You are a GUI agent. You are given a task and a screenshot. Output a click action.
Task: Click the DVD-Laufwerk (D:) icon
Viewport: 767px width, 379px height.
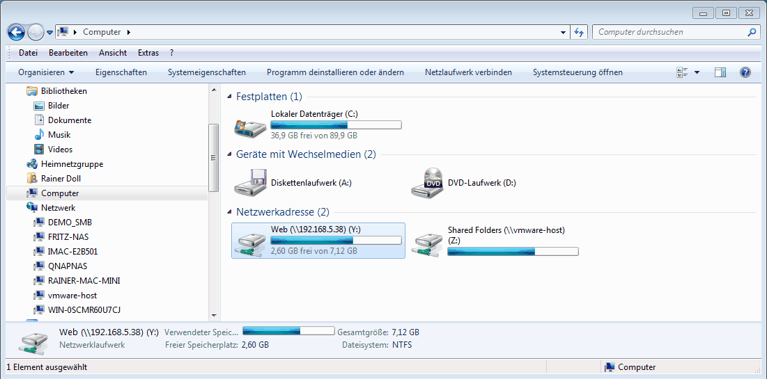click(427, 183)
